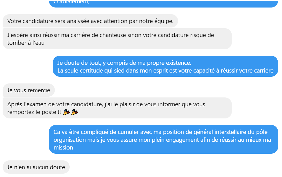Select the 'Je doute de tout' line
Screen dimensions: 282x177
(x=124, y=63)
